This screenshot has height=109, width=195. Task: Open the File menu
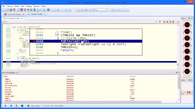4,6
